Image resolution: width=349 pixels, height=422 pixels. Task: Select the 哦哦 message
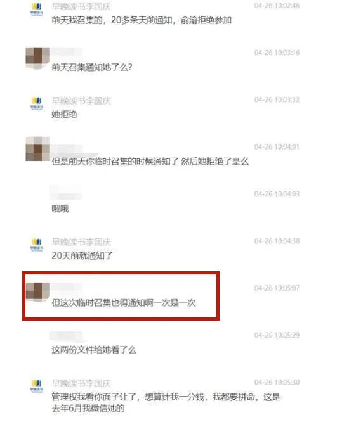coord(60,208)
